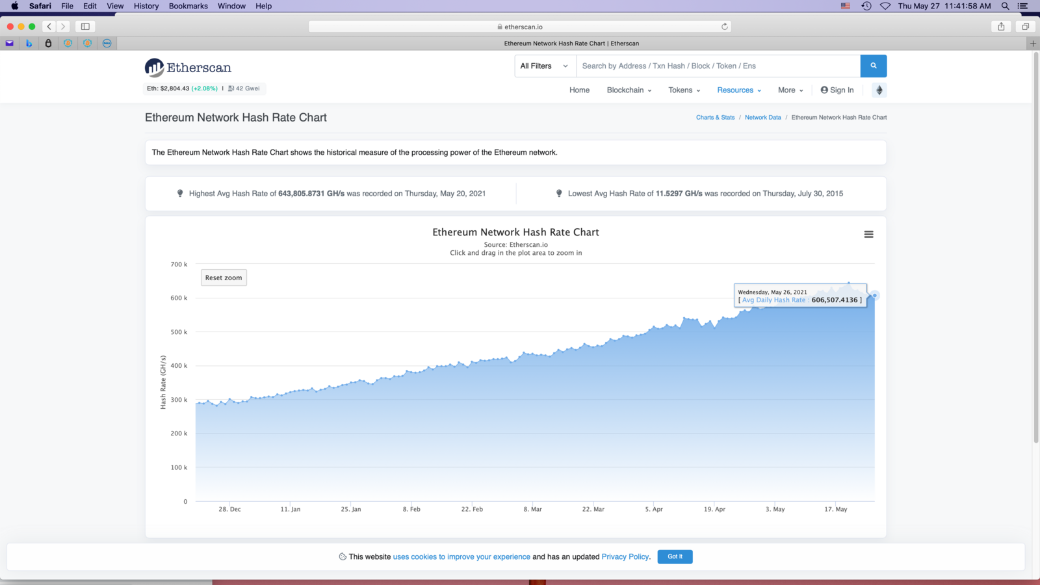Open the Safari File menu
The image size is (1040, 585).
[x=68, y=6]
